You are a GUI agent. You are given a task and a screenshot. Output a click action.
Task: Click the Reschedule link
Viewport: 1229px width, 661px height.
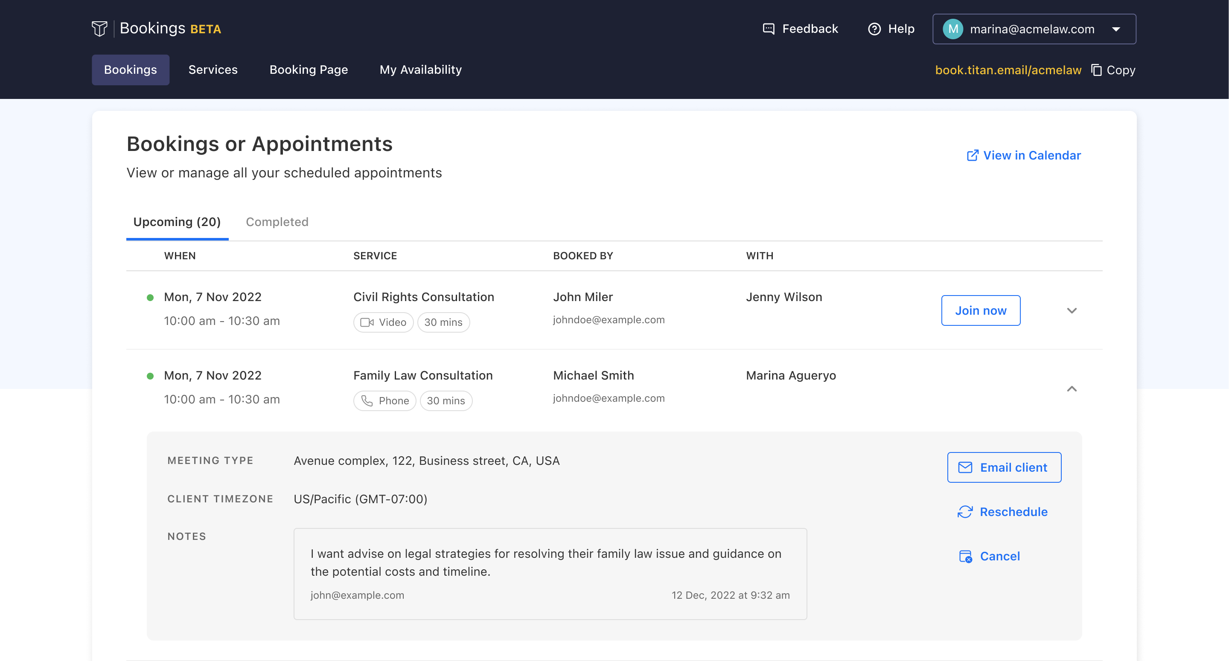(x=1002, y=512)
